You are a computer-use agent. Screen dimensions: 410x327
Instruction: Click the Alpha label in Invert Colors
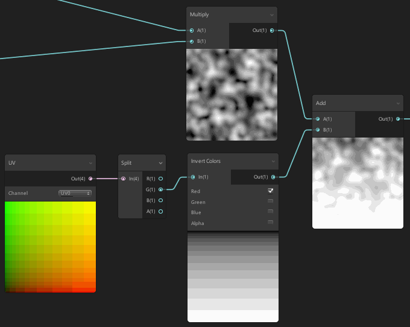click(197, 223)
